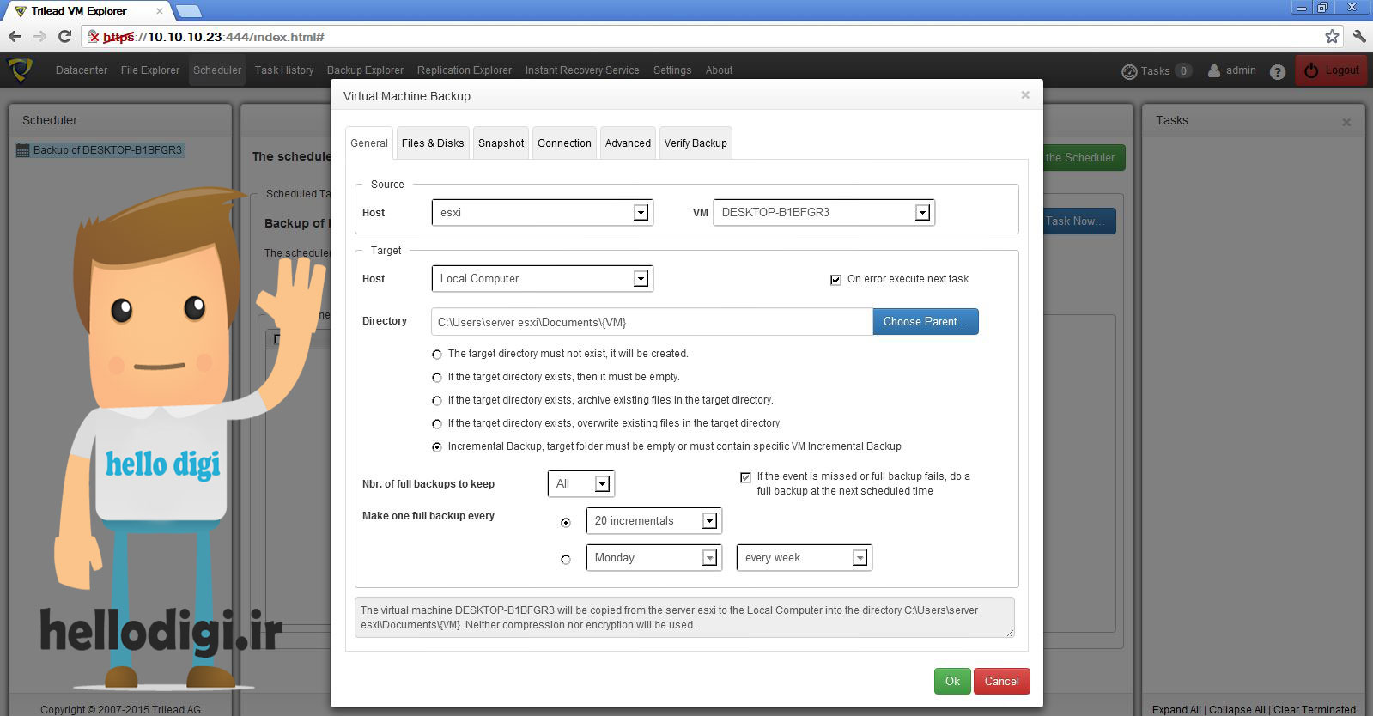
Task: Switch to Snapshot tab
Action: [x=501, y=143]
